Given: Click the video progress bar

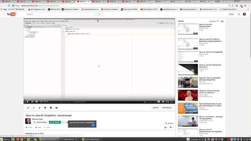Looking at the screenshot, I should pyautogui.click(x=99, y=99).
